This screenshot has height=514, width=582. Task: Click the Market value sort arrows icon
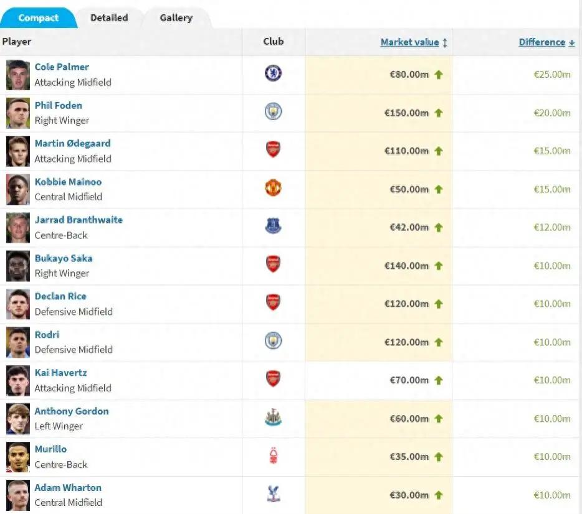coord(445,42)
